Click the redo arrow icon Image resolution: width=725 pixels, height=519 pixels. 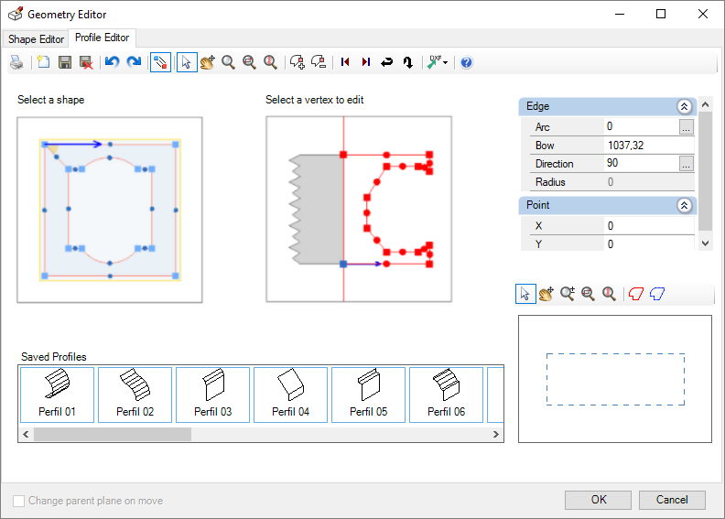click(134, 62)
